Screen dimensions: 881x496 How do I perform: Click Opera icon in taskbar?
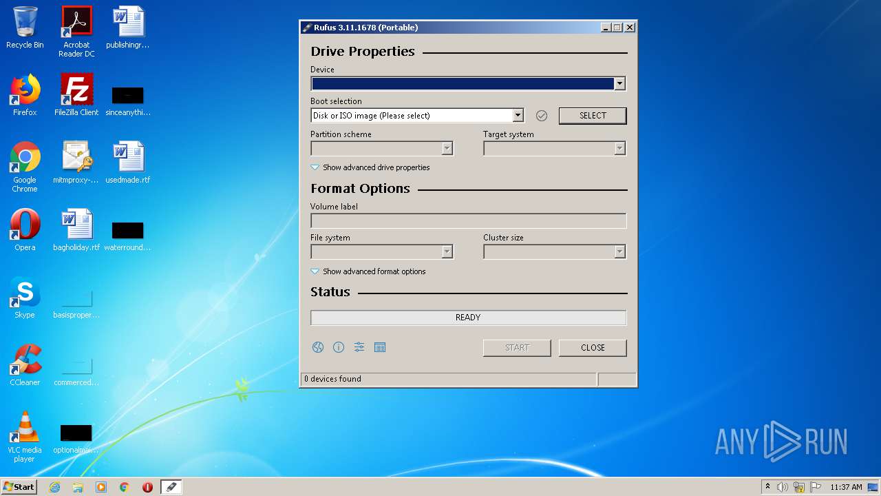pos(147,487)
